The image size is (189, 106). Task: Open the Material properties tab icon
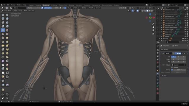coord(157,89)
